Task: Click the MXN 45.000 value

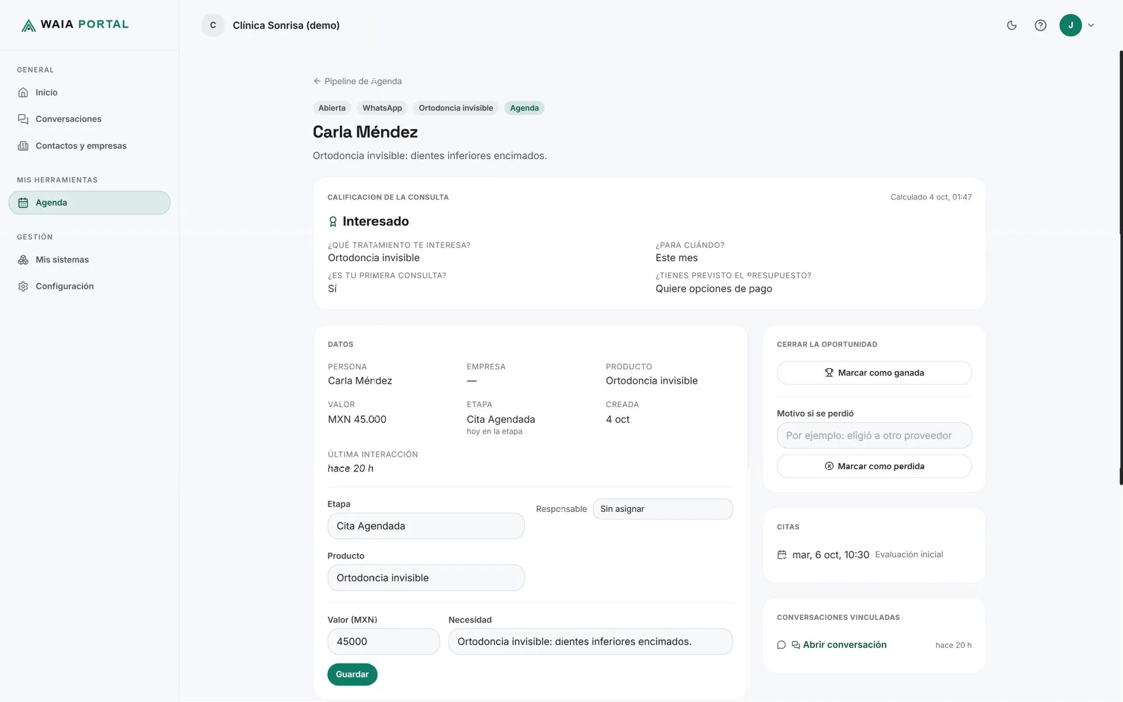Action: pyautogui.click(x=357, y=419)
